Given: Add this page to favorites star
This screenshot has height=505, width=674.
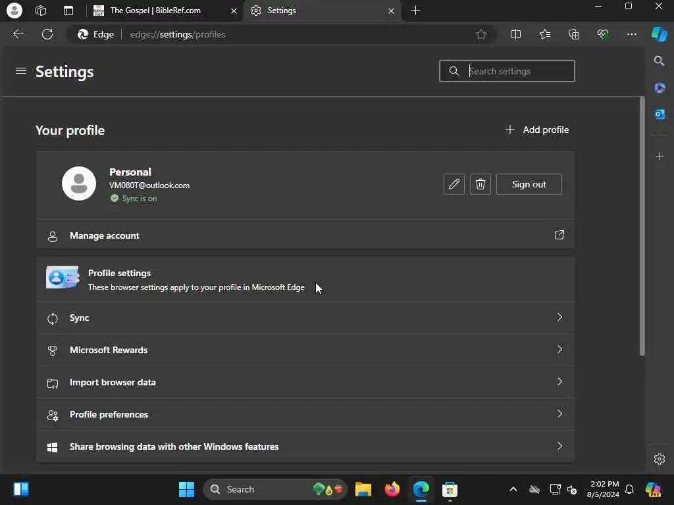Looking at the screenshot, I should pos(481,34).
